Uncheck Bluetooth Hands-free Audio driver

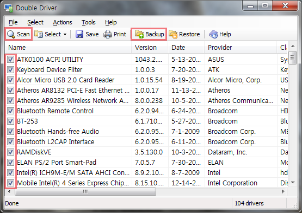[10, 132]
